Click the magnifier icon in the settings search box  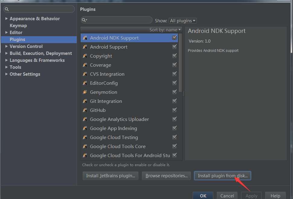click(7, 9)
